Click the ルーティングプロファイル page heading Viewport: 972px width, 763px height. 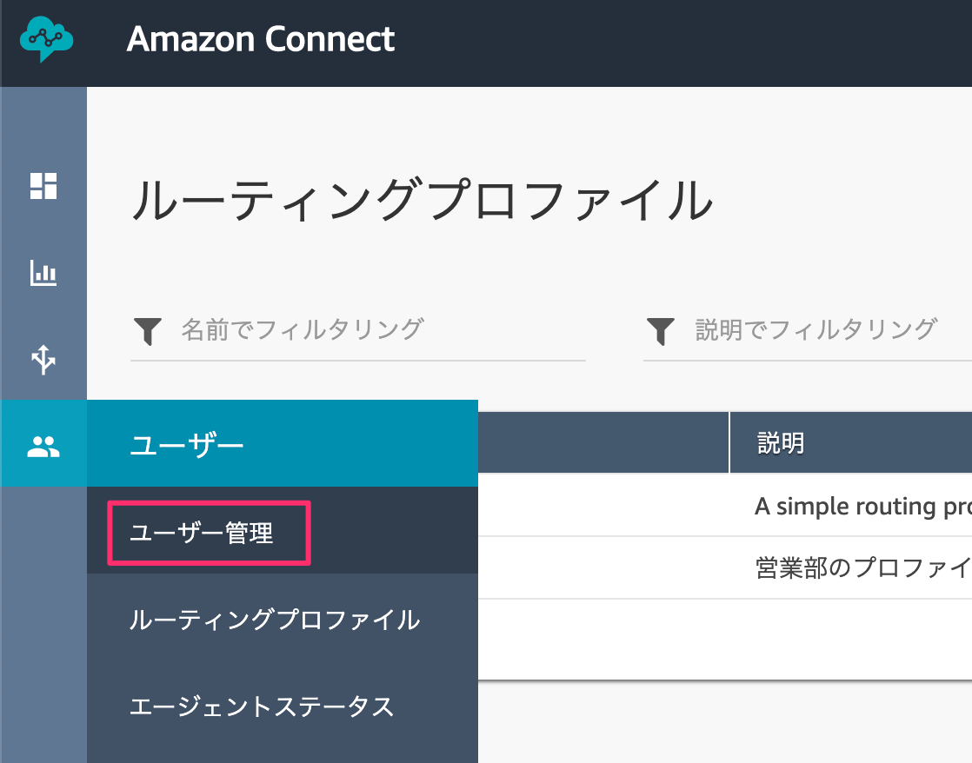pyautogui.click(x=423, y=200)
